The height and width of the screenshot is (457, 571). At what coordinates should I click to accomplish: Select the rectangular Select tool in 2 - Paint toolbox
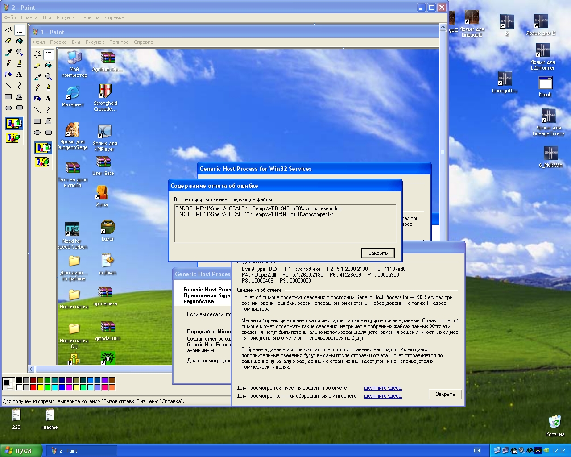(20, 30)
